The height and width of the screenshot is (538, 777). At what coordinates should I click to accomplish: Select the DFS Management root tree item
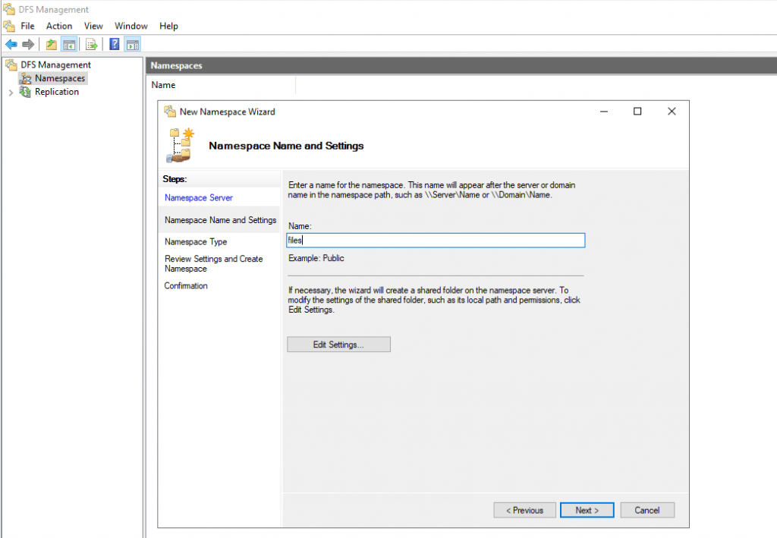[x=55, y=64]
